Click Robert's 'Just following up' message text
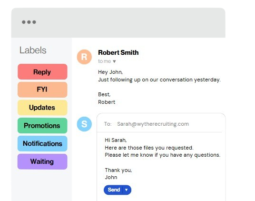 [159, 80]
